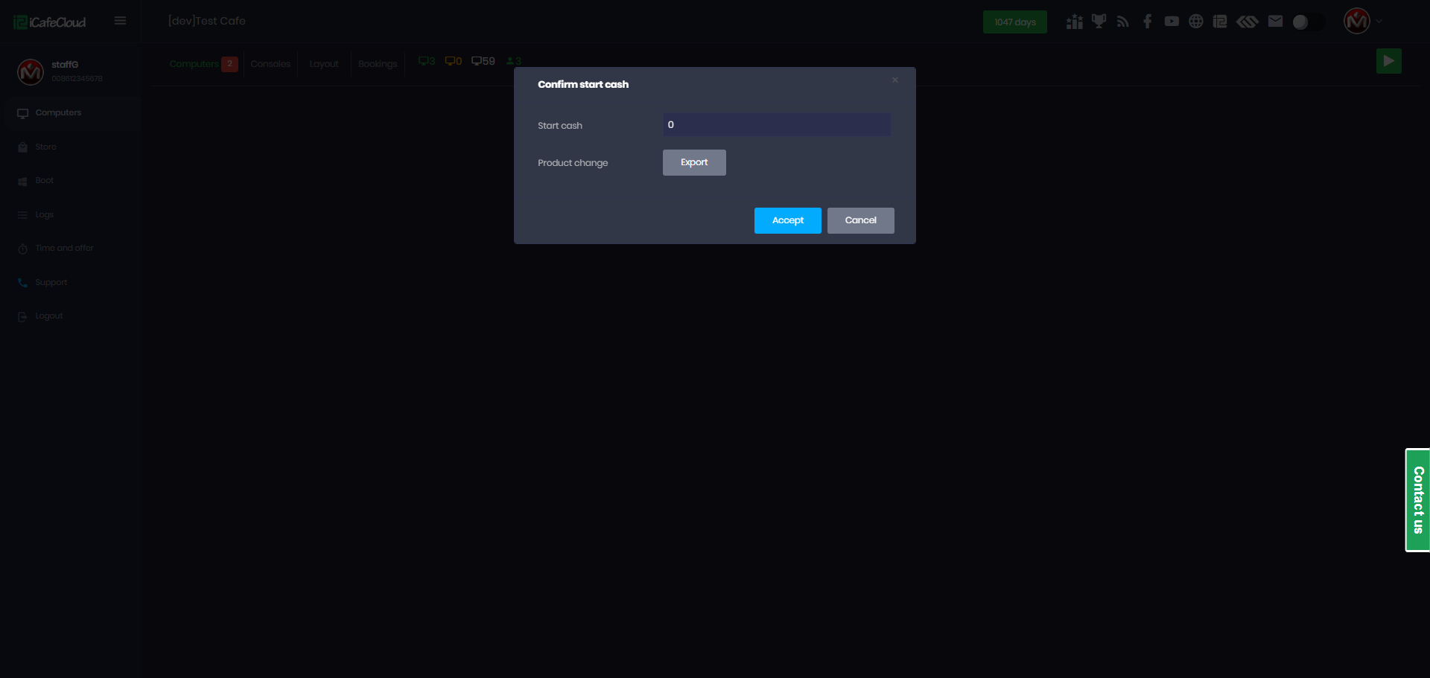Click the iCafeCloud logo
Screen dimensions: 1430x678
click(x=50, y=22)
